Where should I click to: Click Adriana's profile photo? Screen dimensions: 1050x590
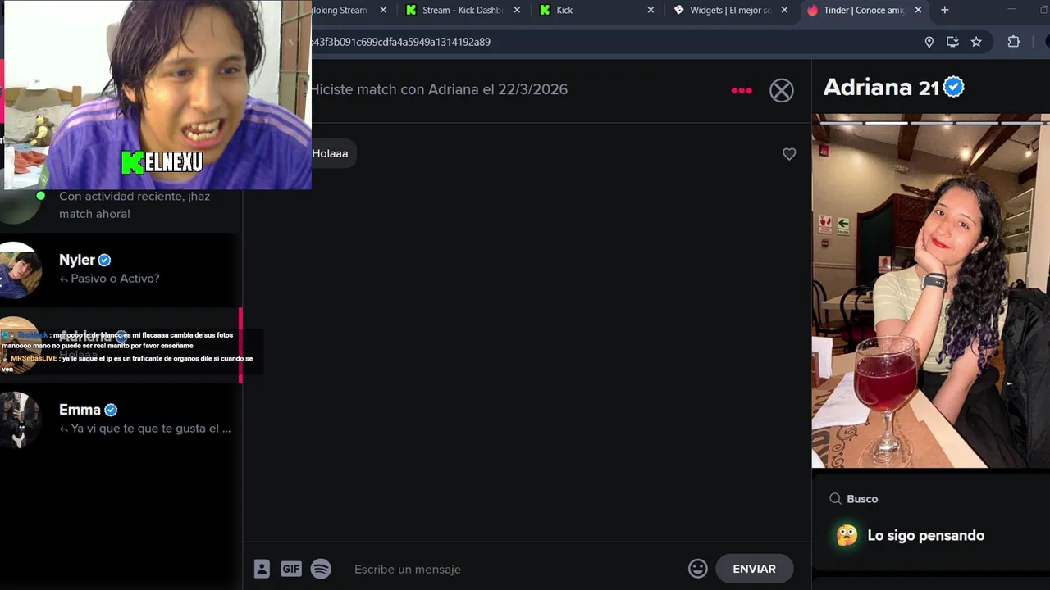click(x=931, y=291)
